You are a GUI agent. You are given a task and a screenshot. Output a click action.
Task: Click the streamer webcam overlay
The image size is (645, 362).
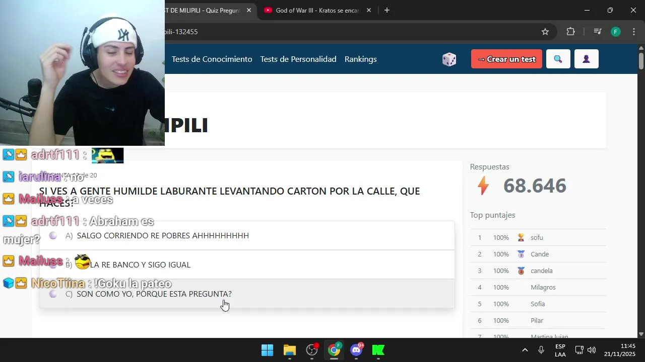point(82,73)
